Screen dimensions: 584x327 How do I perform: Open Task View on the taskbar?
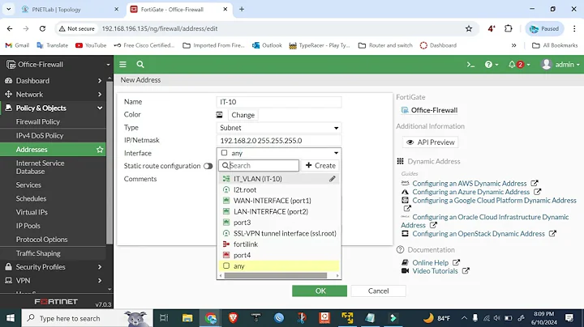pyautogui.click(x=164, y=318)
